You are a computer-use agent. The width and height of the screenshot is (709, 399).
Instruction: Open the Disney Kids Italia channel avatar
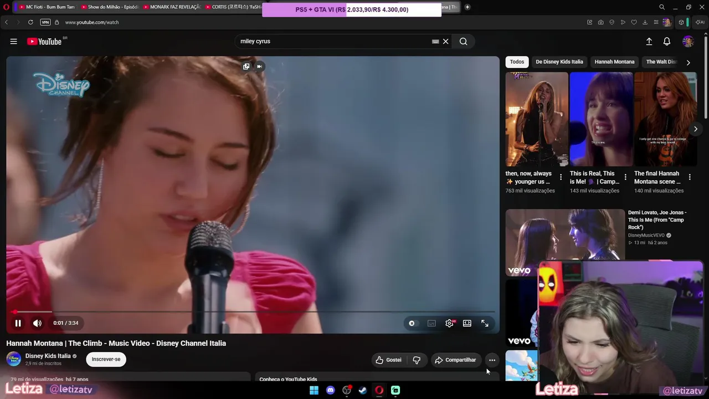pyautogui.click(x=14, y=359)
